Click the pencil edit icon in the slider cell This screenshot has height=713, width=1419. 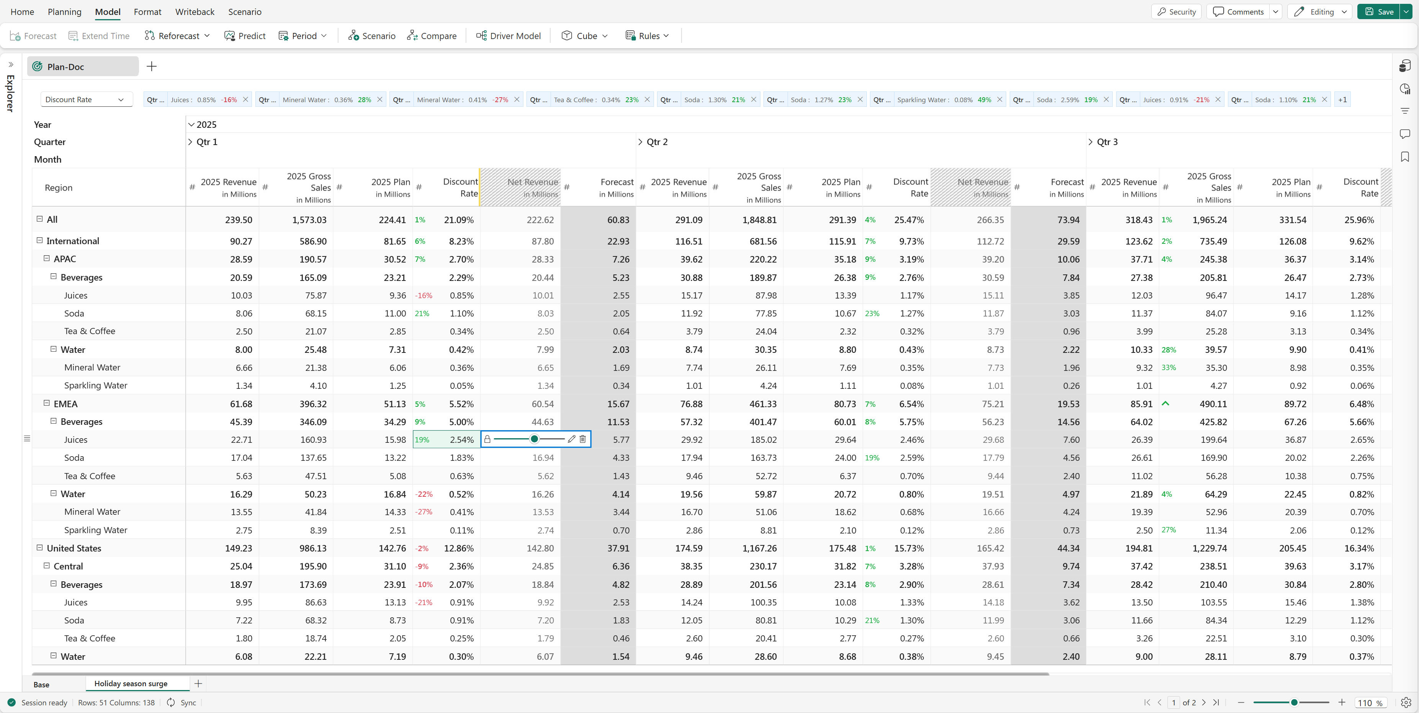pos(571,439)
